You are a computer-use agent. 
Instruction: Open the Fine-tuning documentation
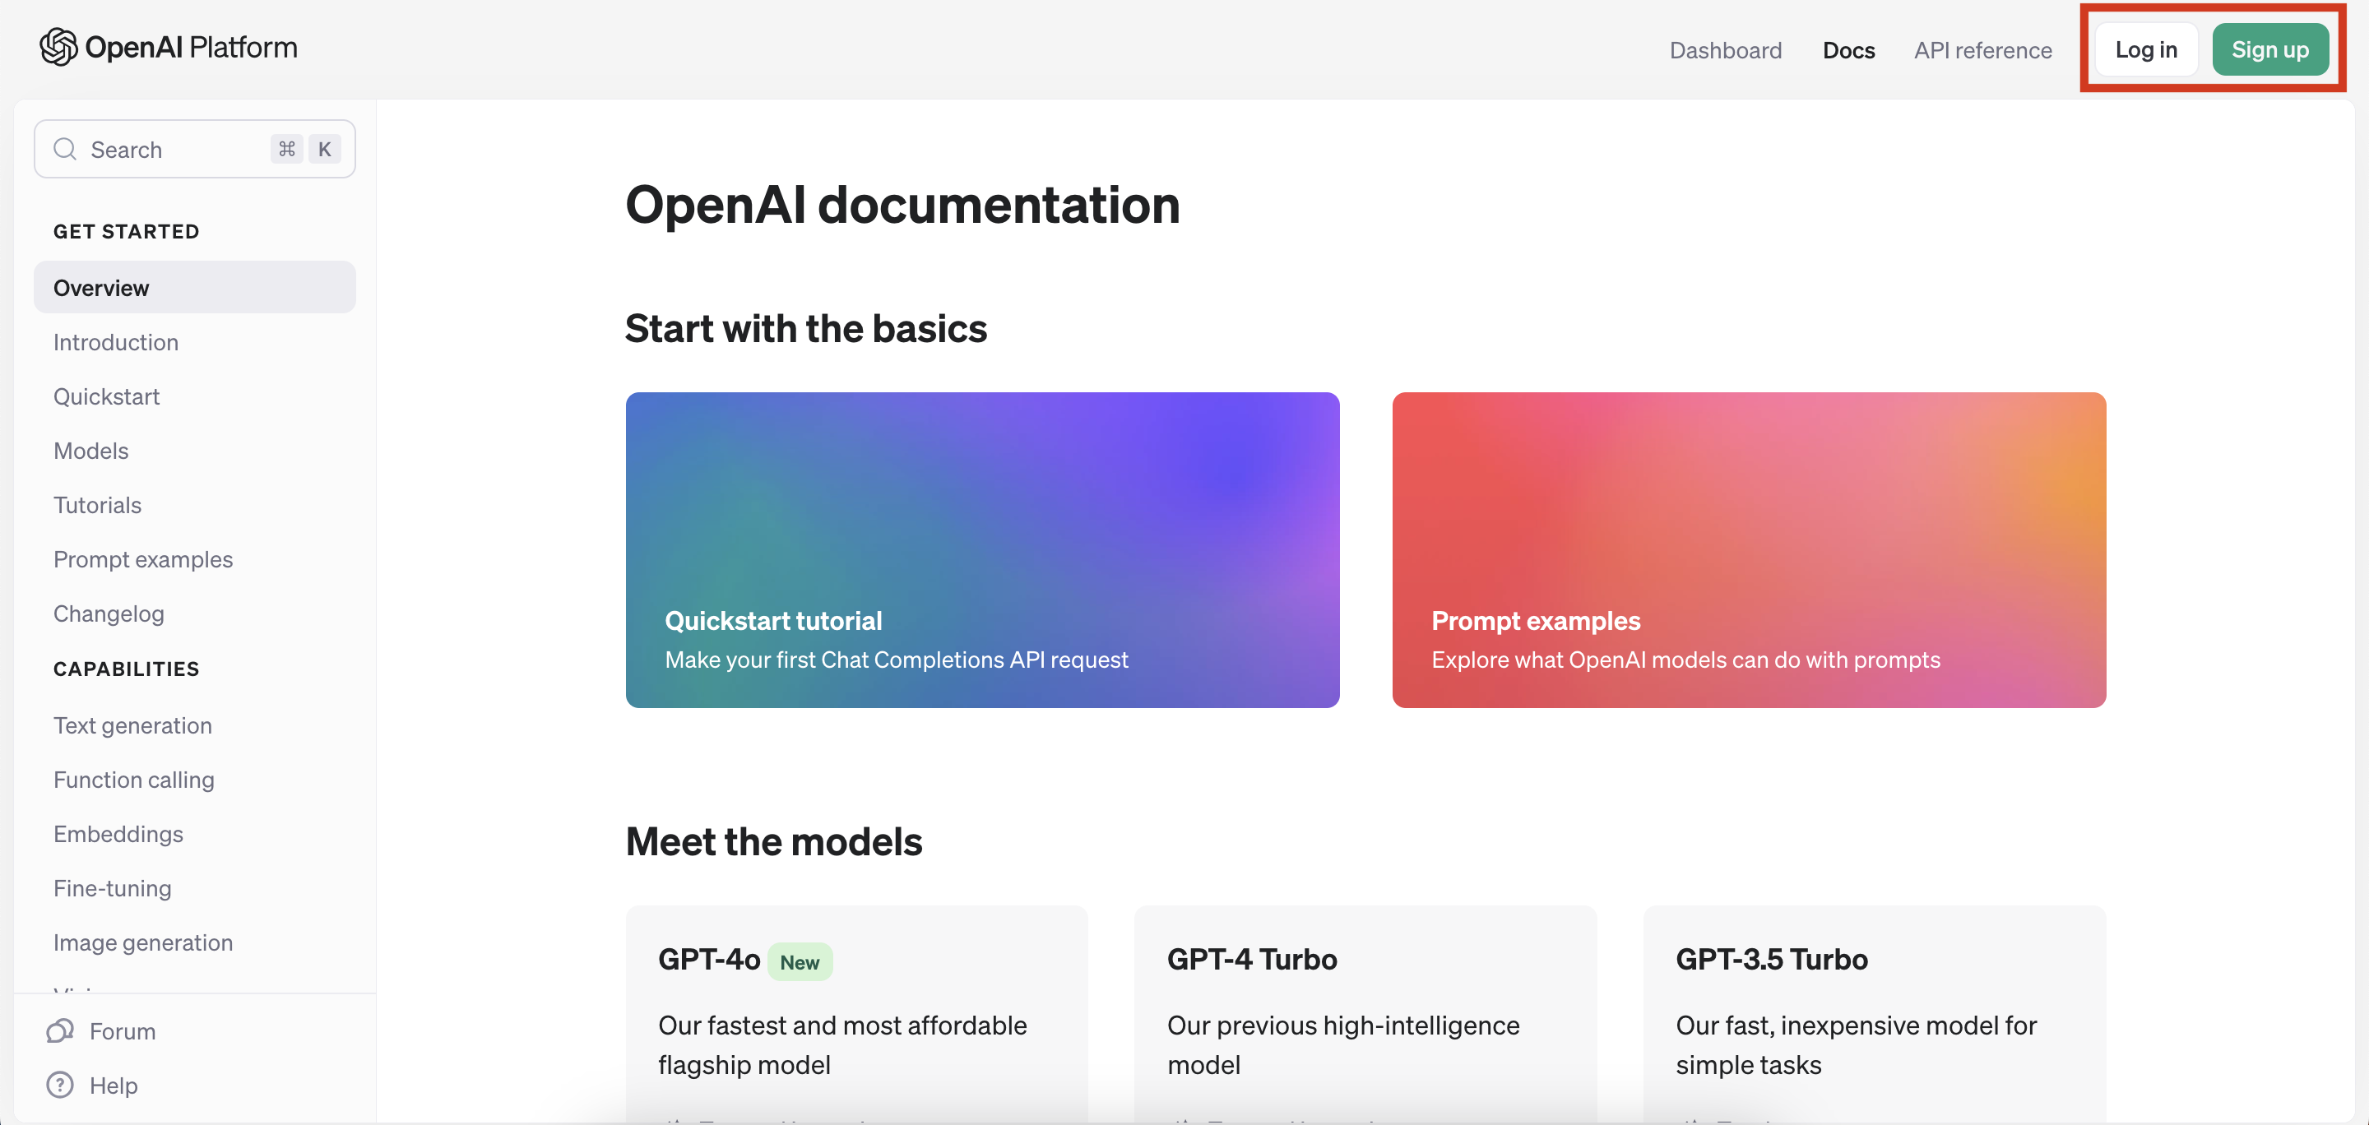coord(112,888)
